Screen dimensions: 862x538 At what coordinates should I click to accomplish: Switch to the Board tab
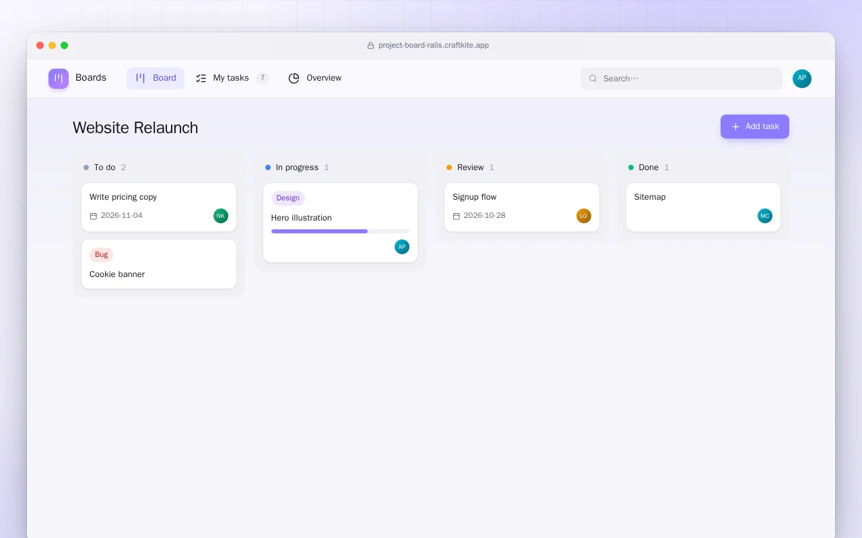tap(156, 78)
